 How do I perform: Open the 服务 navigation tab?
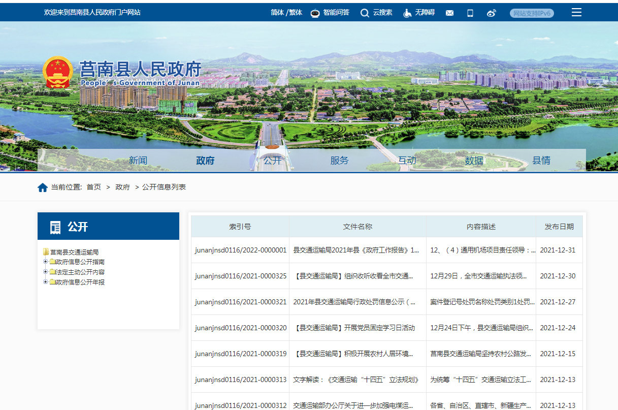point(339,161)
